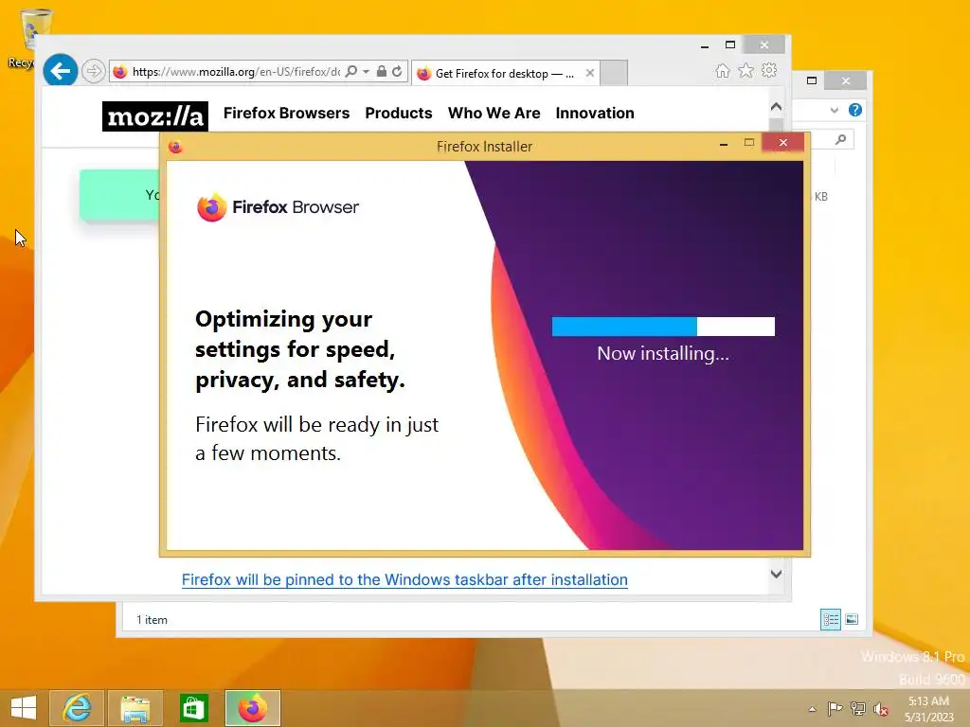
Task: Close the Get Firefox for desktop tab
Action: [x=589, y=73]
